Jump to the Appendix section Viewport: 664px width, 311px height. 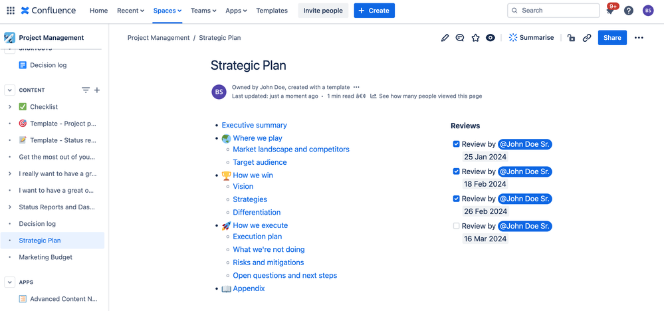coord(249,288)
